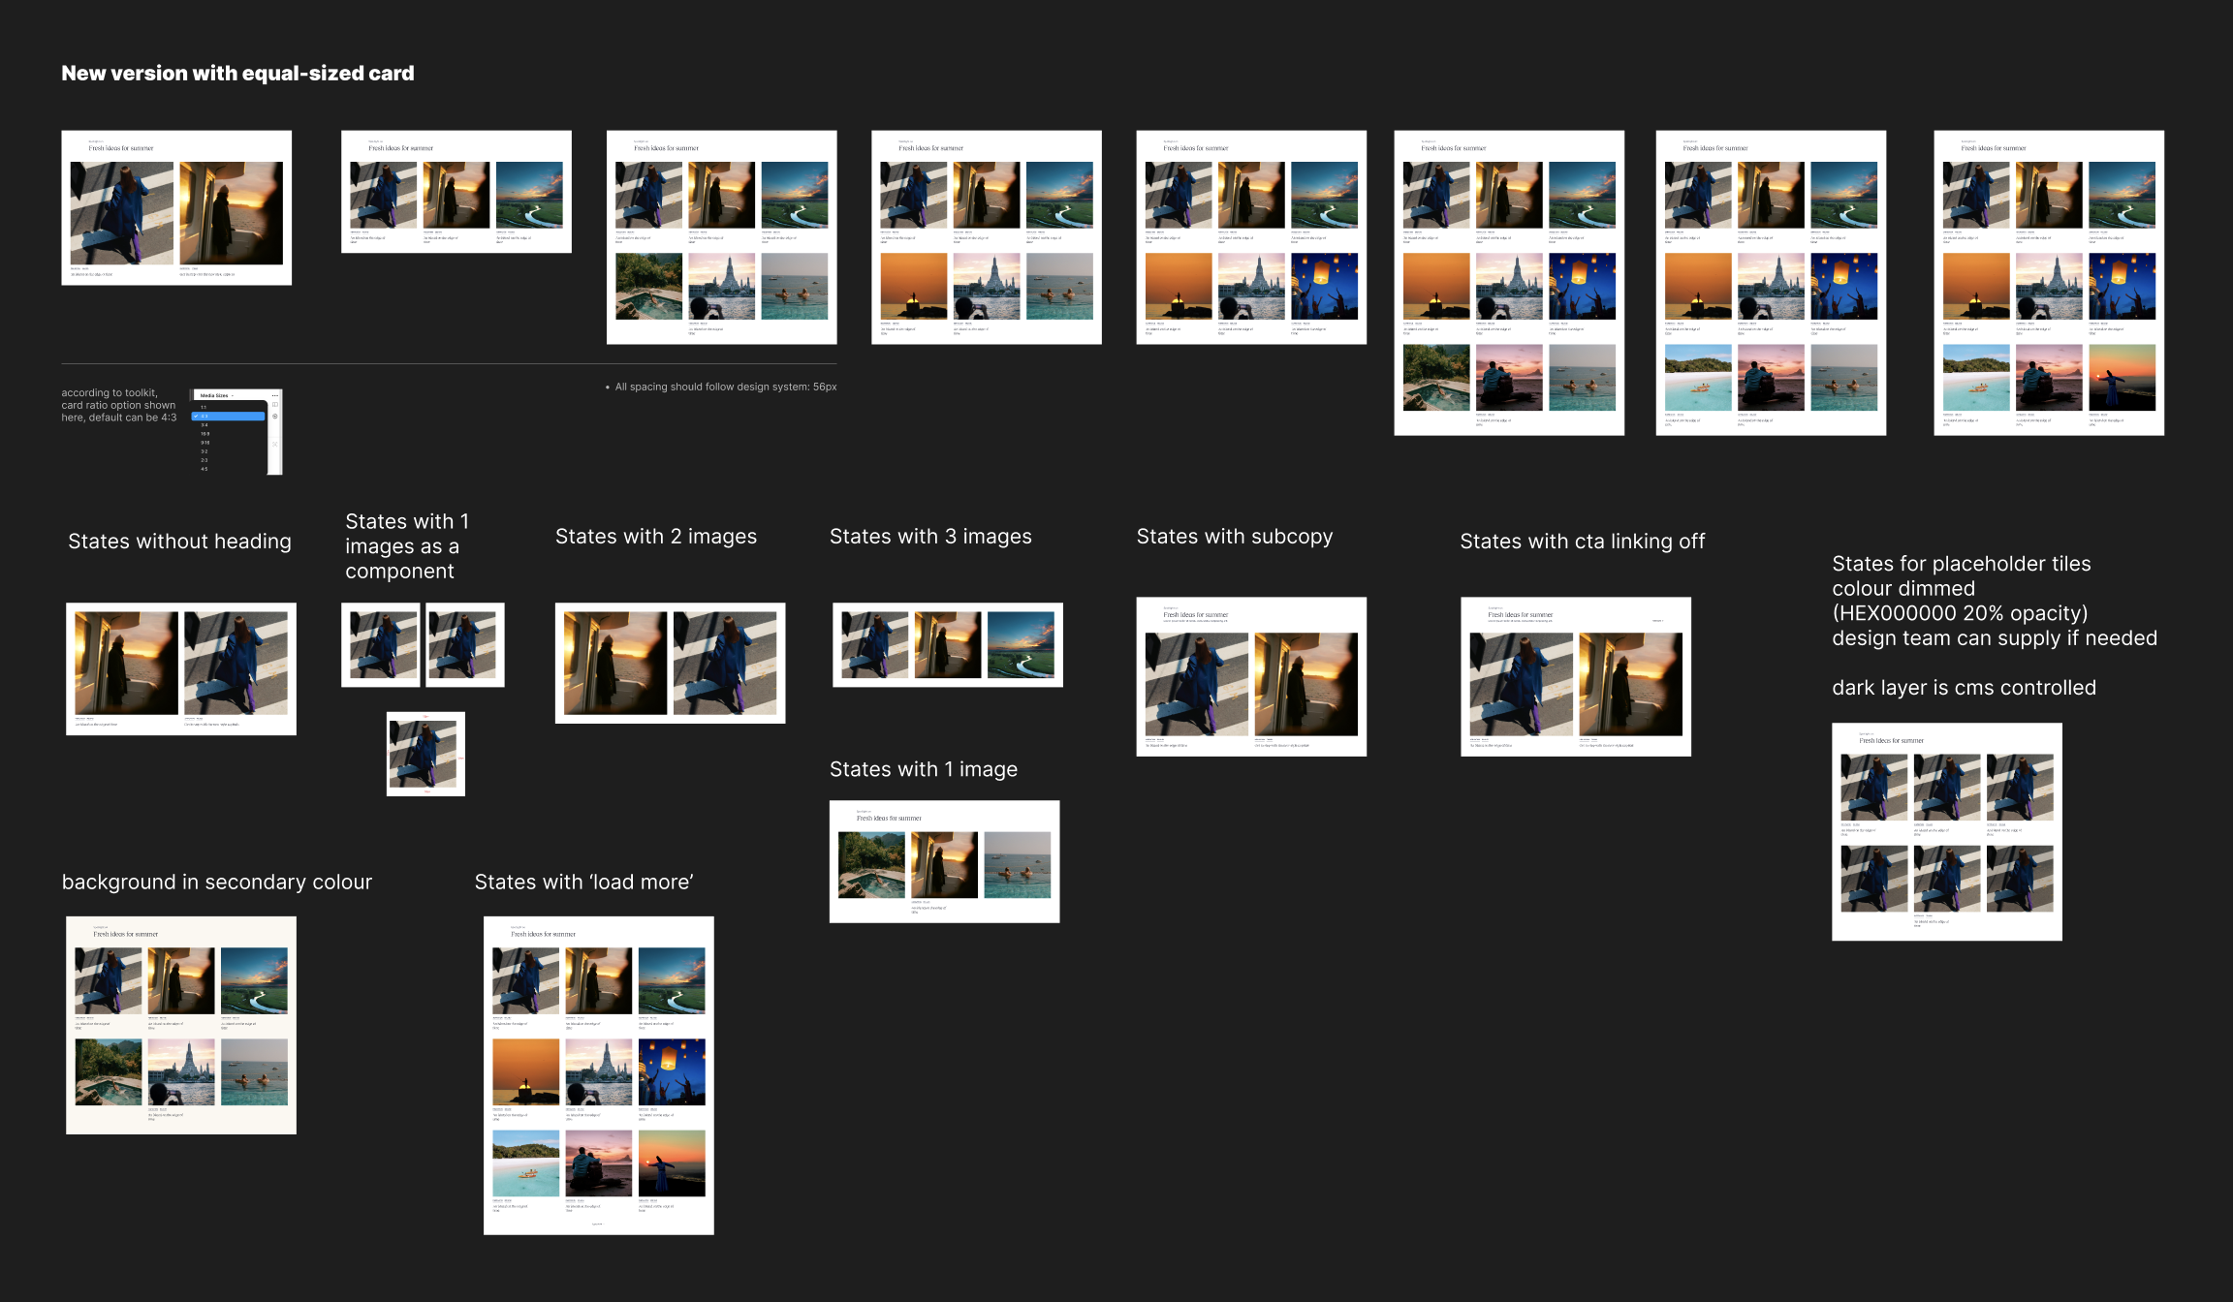
Task: Click the three-dots icon beside Media Sizes
Action: click(275, 395)
